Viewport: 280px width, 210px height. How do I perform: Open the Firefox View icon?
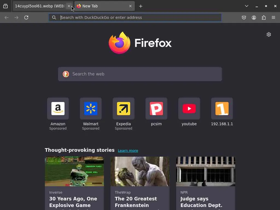point(5,6)
